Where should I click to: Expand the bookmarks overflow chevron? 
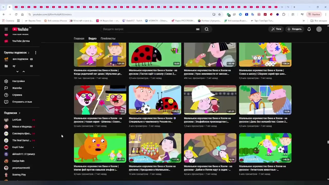[x=304, y=21]
